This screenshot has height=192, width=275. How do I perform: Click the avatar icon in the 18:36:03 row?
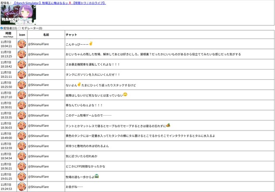coord(22,125)
